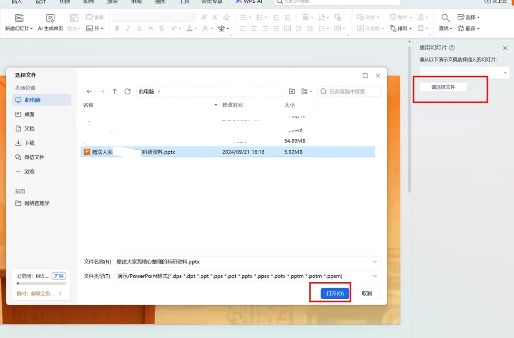Click the New Slide (新建幻灯片) icon
514x338 pixels.
pyautogui.click(x=20, y=18)
